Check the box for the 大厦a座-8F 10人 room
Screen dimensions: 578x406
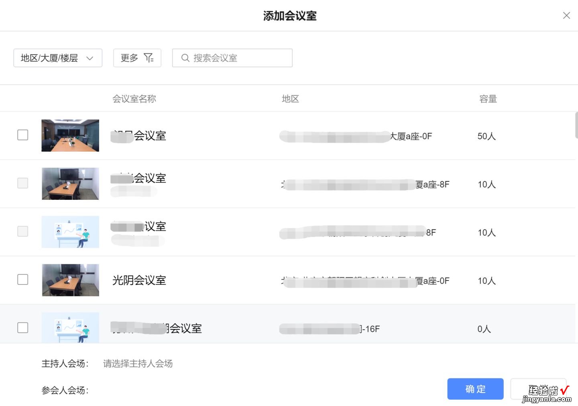pos(23,183)
